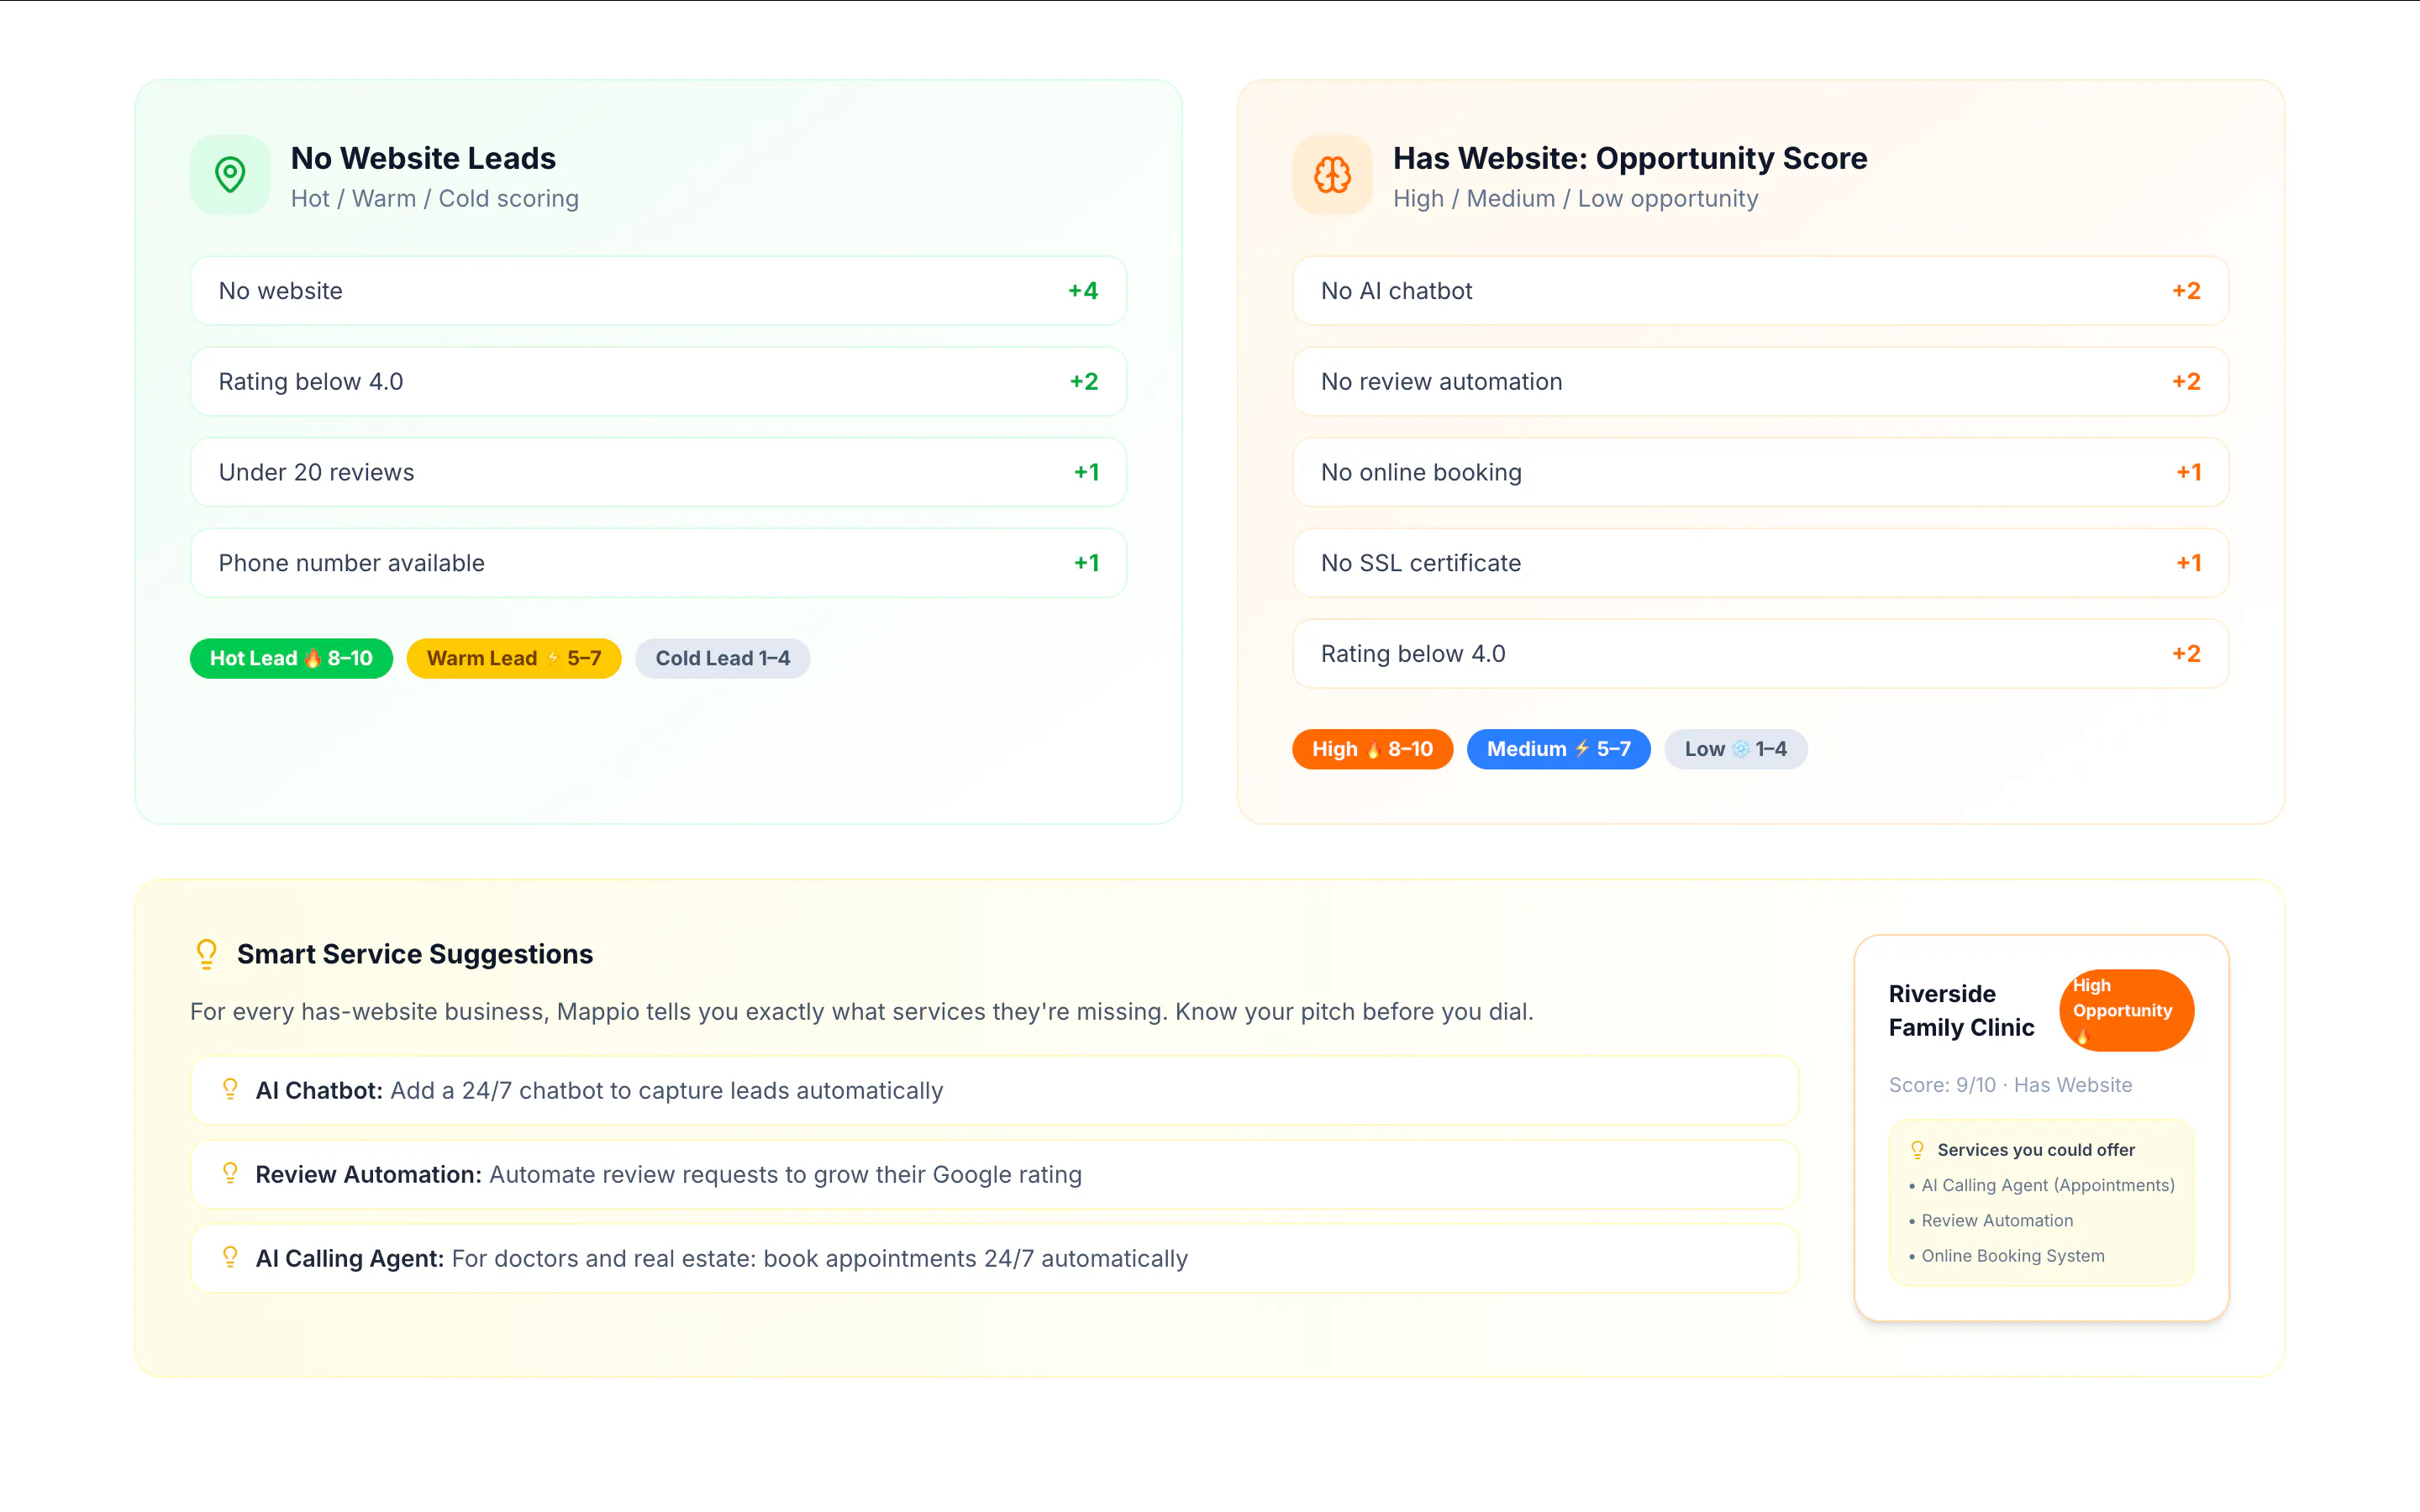2420x1512 pixels.
Task: Click the Warm Lead 5–7 badge
Action: tap(514, 658)
